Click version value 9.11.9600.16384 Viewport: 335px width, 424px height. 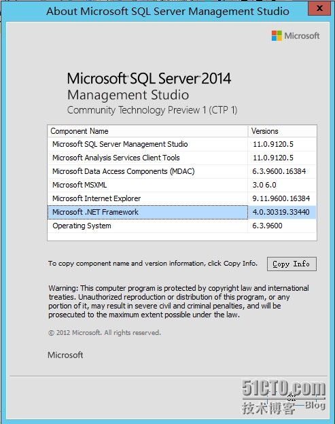click(281, 198)
